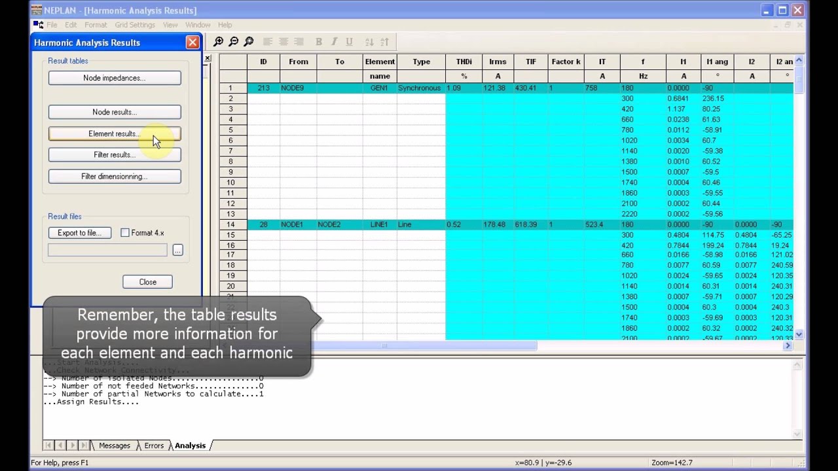
Task: Center-align text using toolbar icon
Action: (283, 42)
